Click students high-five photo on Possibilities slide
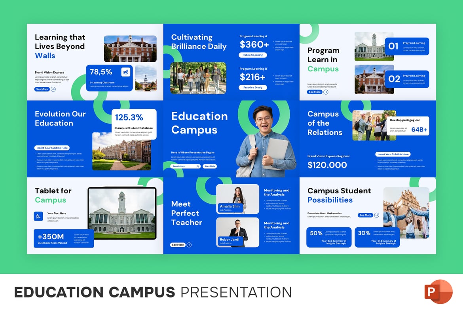The height and width of the screenshot is (309, 463). pyautogui.click(x=406, y=213)
